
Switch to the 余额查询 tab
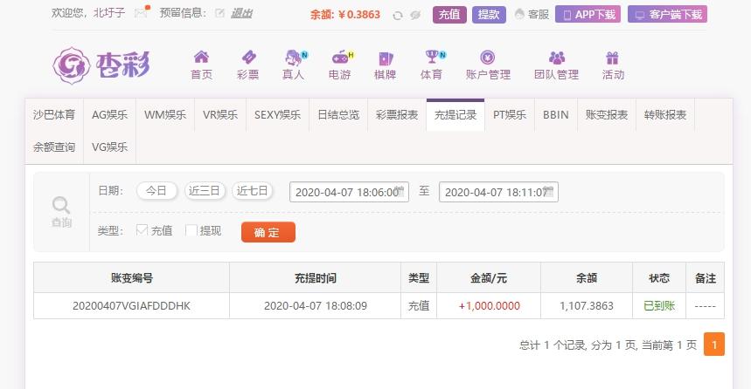pos(54,147)
